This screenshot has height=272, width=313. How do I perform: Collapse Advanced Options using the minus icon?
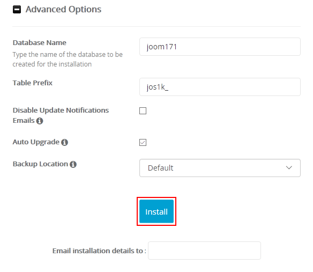[17, 10]
